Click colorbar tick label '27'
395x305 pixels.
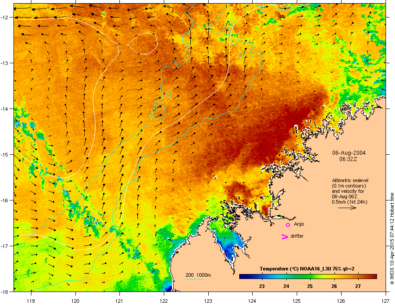pos(358,286)
